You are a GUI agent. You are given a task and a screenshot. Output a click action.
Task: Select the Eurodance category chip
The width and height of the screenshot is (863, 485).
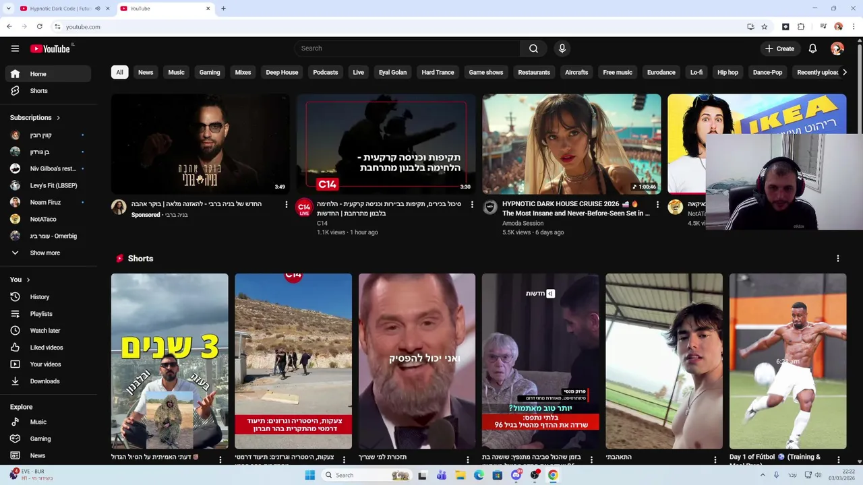tap(661, 72)
